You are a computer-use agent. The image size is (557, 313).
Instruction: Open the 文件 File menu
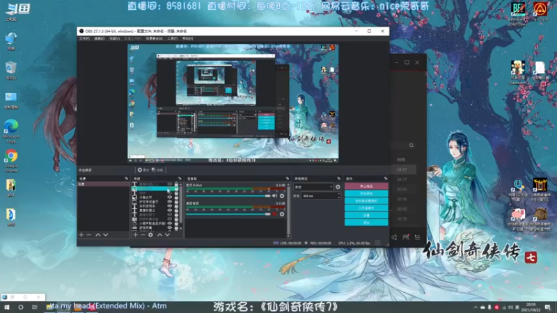84,38
